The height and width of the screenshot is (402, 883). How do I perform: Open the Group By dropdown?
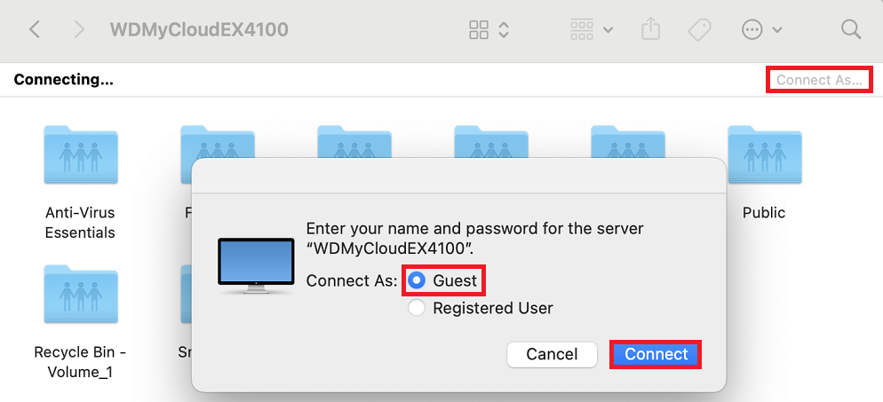pos(592,30)
